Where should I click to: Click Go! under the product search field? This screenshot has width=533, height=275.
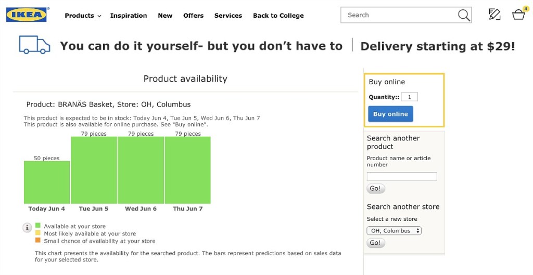[375, 189]
